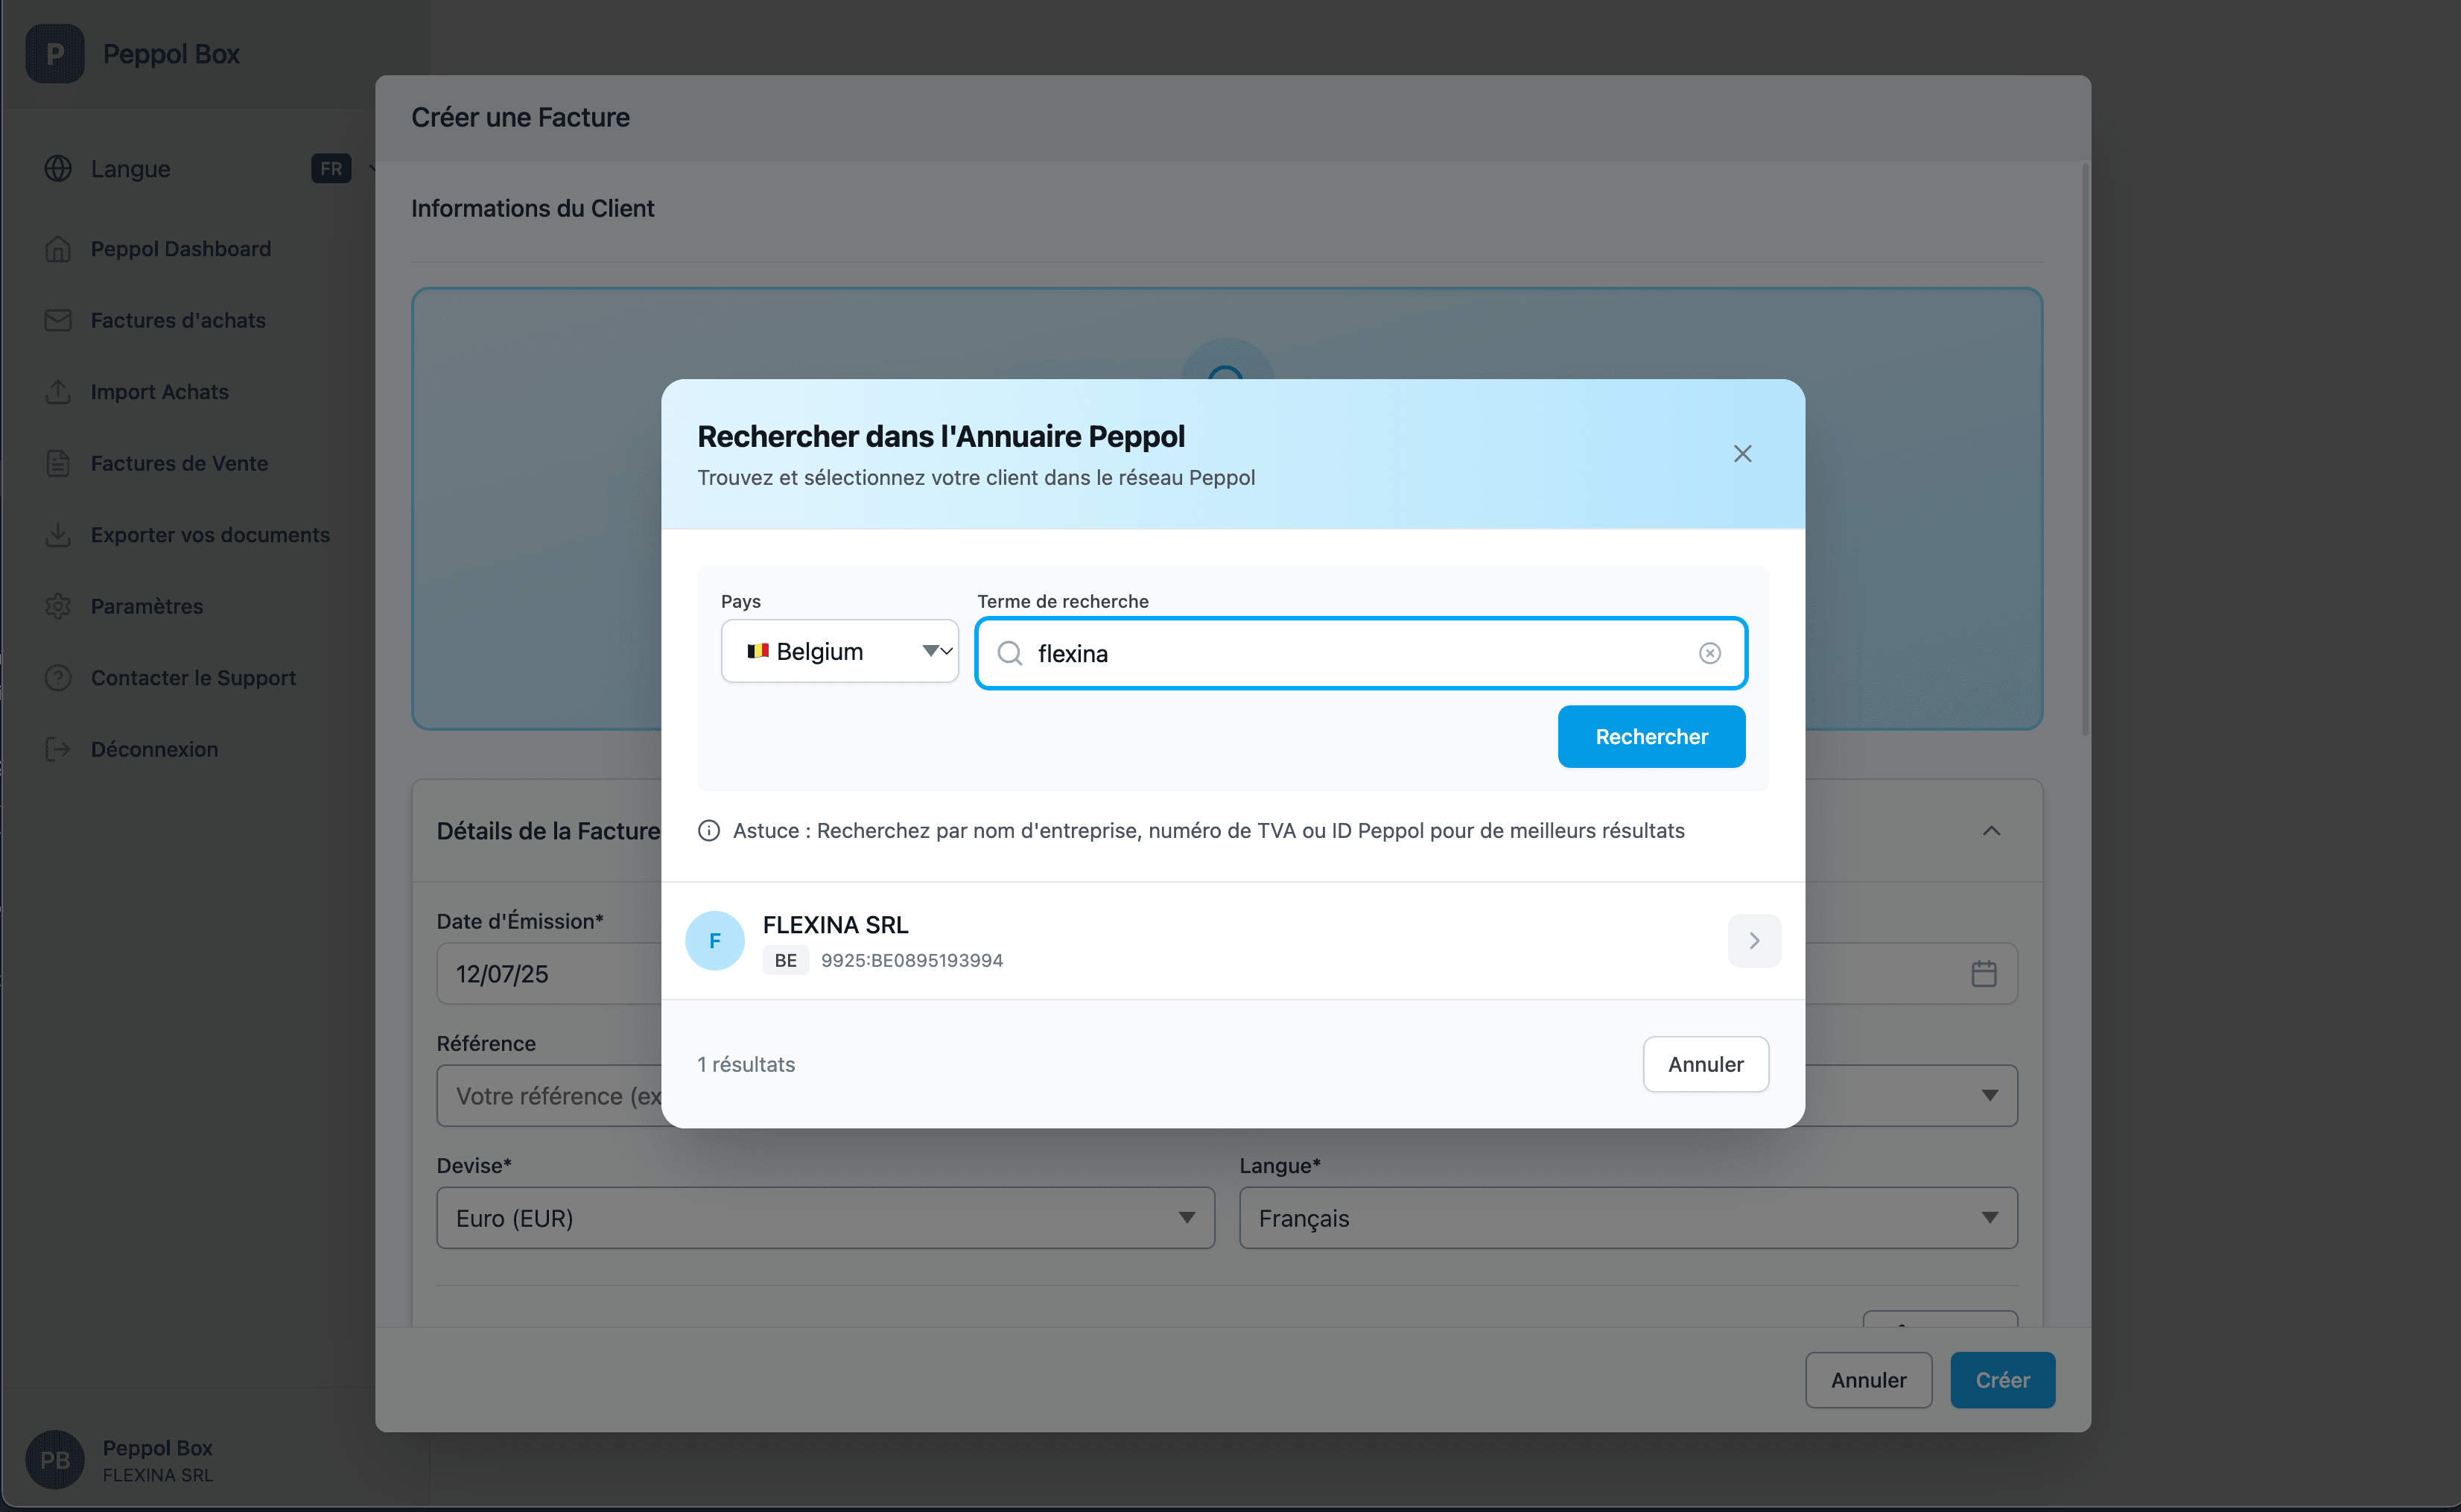Open Peppol Dashboard in sidebar

coord(181,249)
